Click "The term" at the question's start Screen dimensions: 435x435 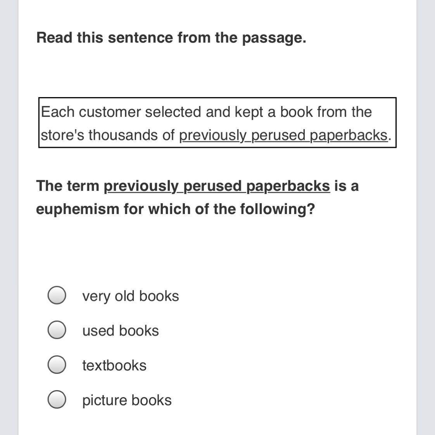pos(67,186)
